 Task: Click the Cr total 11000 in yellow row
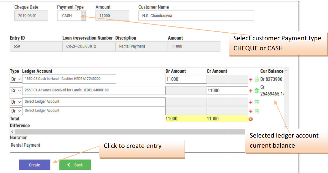(x=213, y=119)
